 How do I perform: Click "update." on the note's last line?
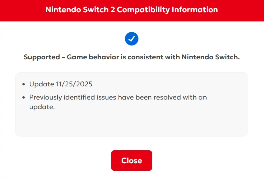coord(42,107)
